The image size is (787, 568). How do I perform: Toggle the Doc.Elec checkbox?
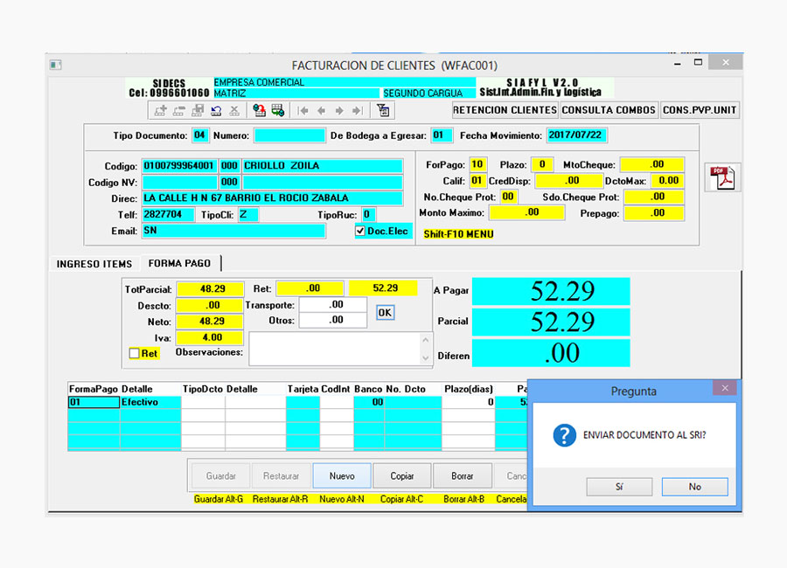click(359, 231)
